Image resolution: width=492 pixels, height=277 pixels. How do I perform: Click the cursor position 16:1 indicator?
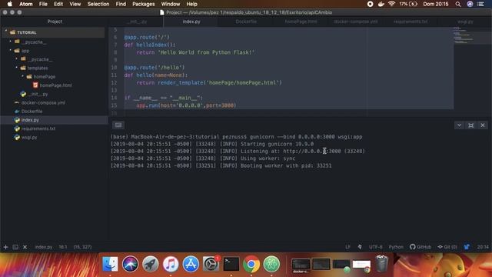(x=63, y=247)
